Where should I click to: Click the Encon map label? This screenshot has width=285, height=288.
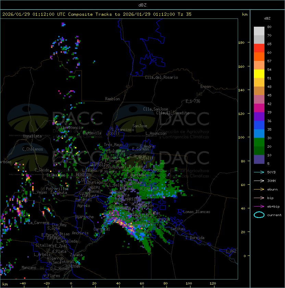pyautogui.click(x=206, y=87)
